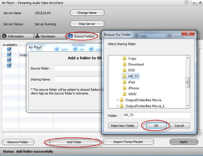Click the Source folder input field
The image size is (203, 156).
click(78, 68)
